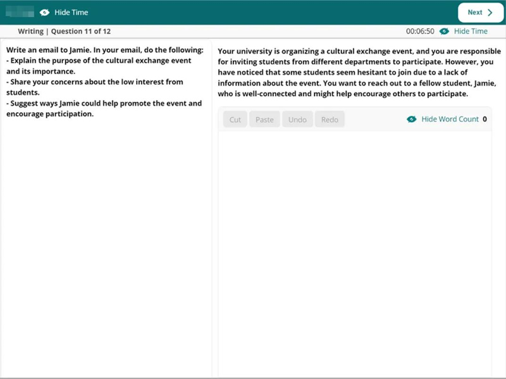Redo the last edit in the editor

(330, 120)
